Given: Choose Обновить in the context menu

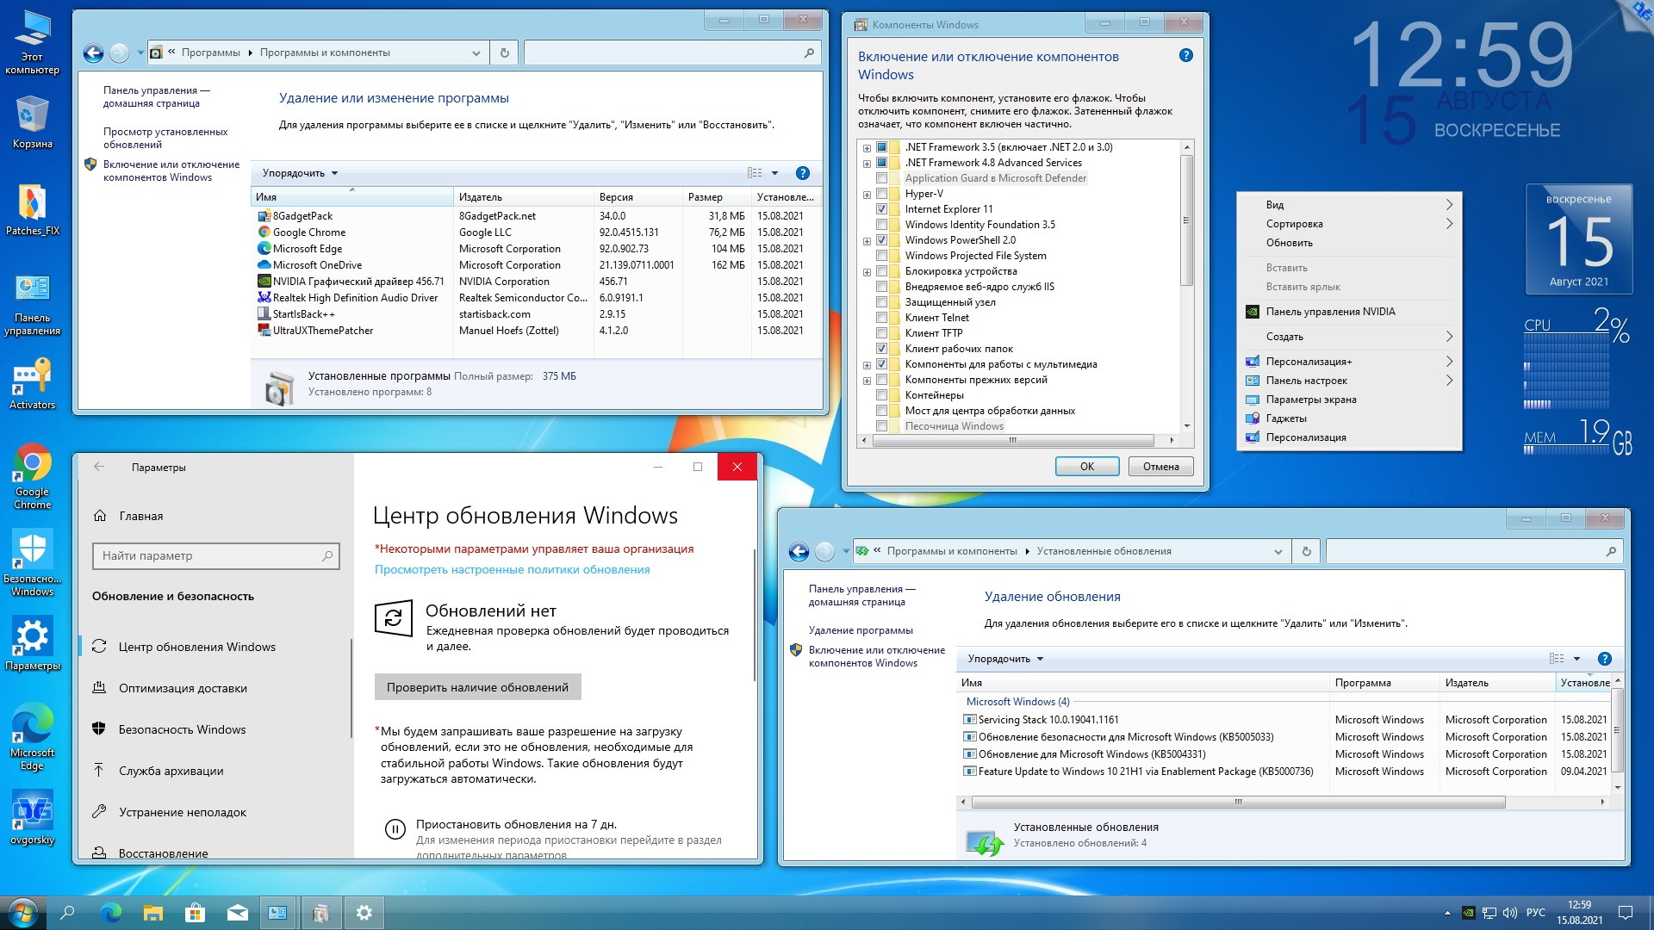Looking at the screenshot, I should tap(1289, 243).
